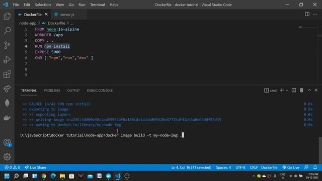Click the CMD npm run dev line
Image resolution: width=322 pixels, height=181 pixels.
pyautogui.click(x=64, y=58)
